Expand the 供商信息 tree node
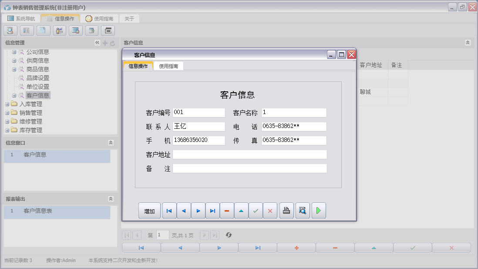Viewport: 478px width, 269px height. tap(14, 61)
